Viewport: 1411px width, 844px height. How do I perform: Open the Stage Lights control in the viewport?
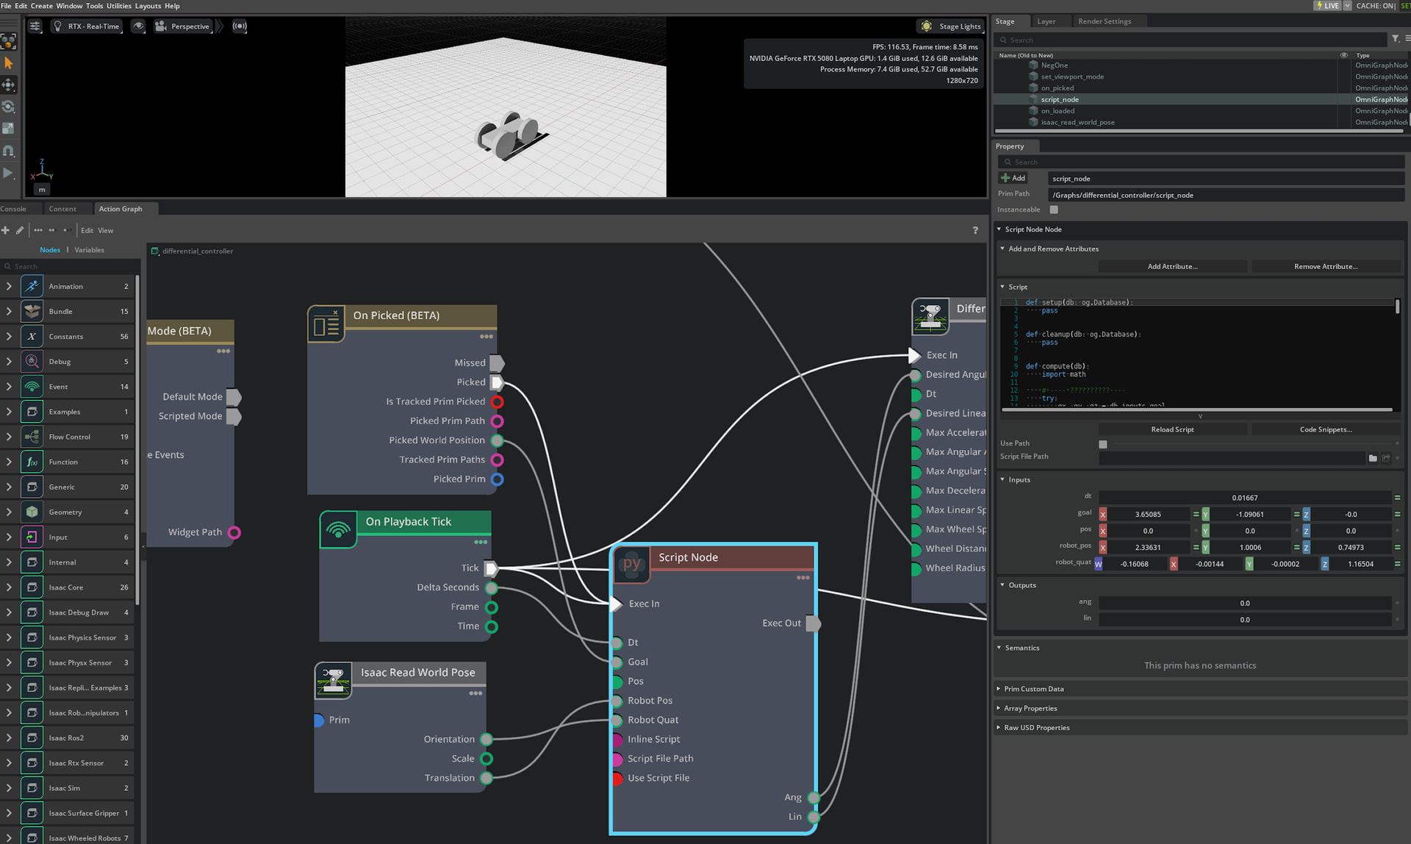949,26
